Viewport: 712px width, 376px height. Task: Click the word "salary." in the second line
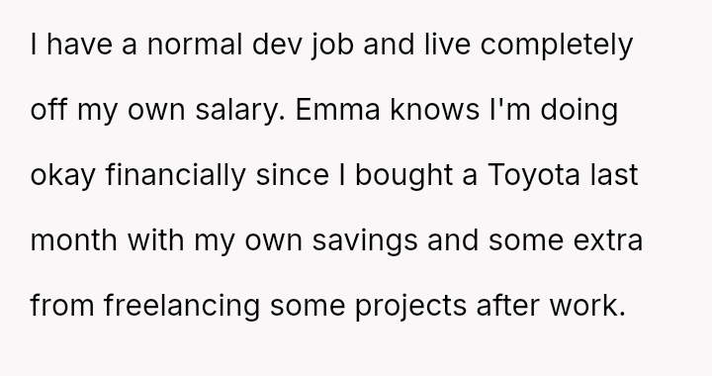pos(240,110)
